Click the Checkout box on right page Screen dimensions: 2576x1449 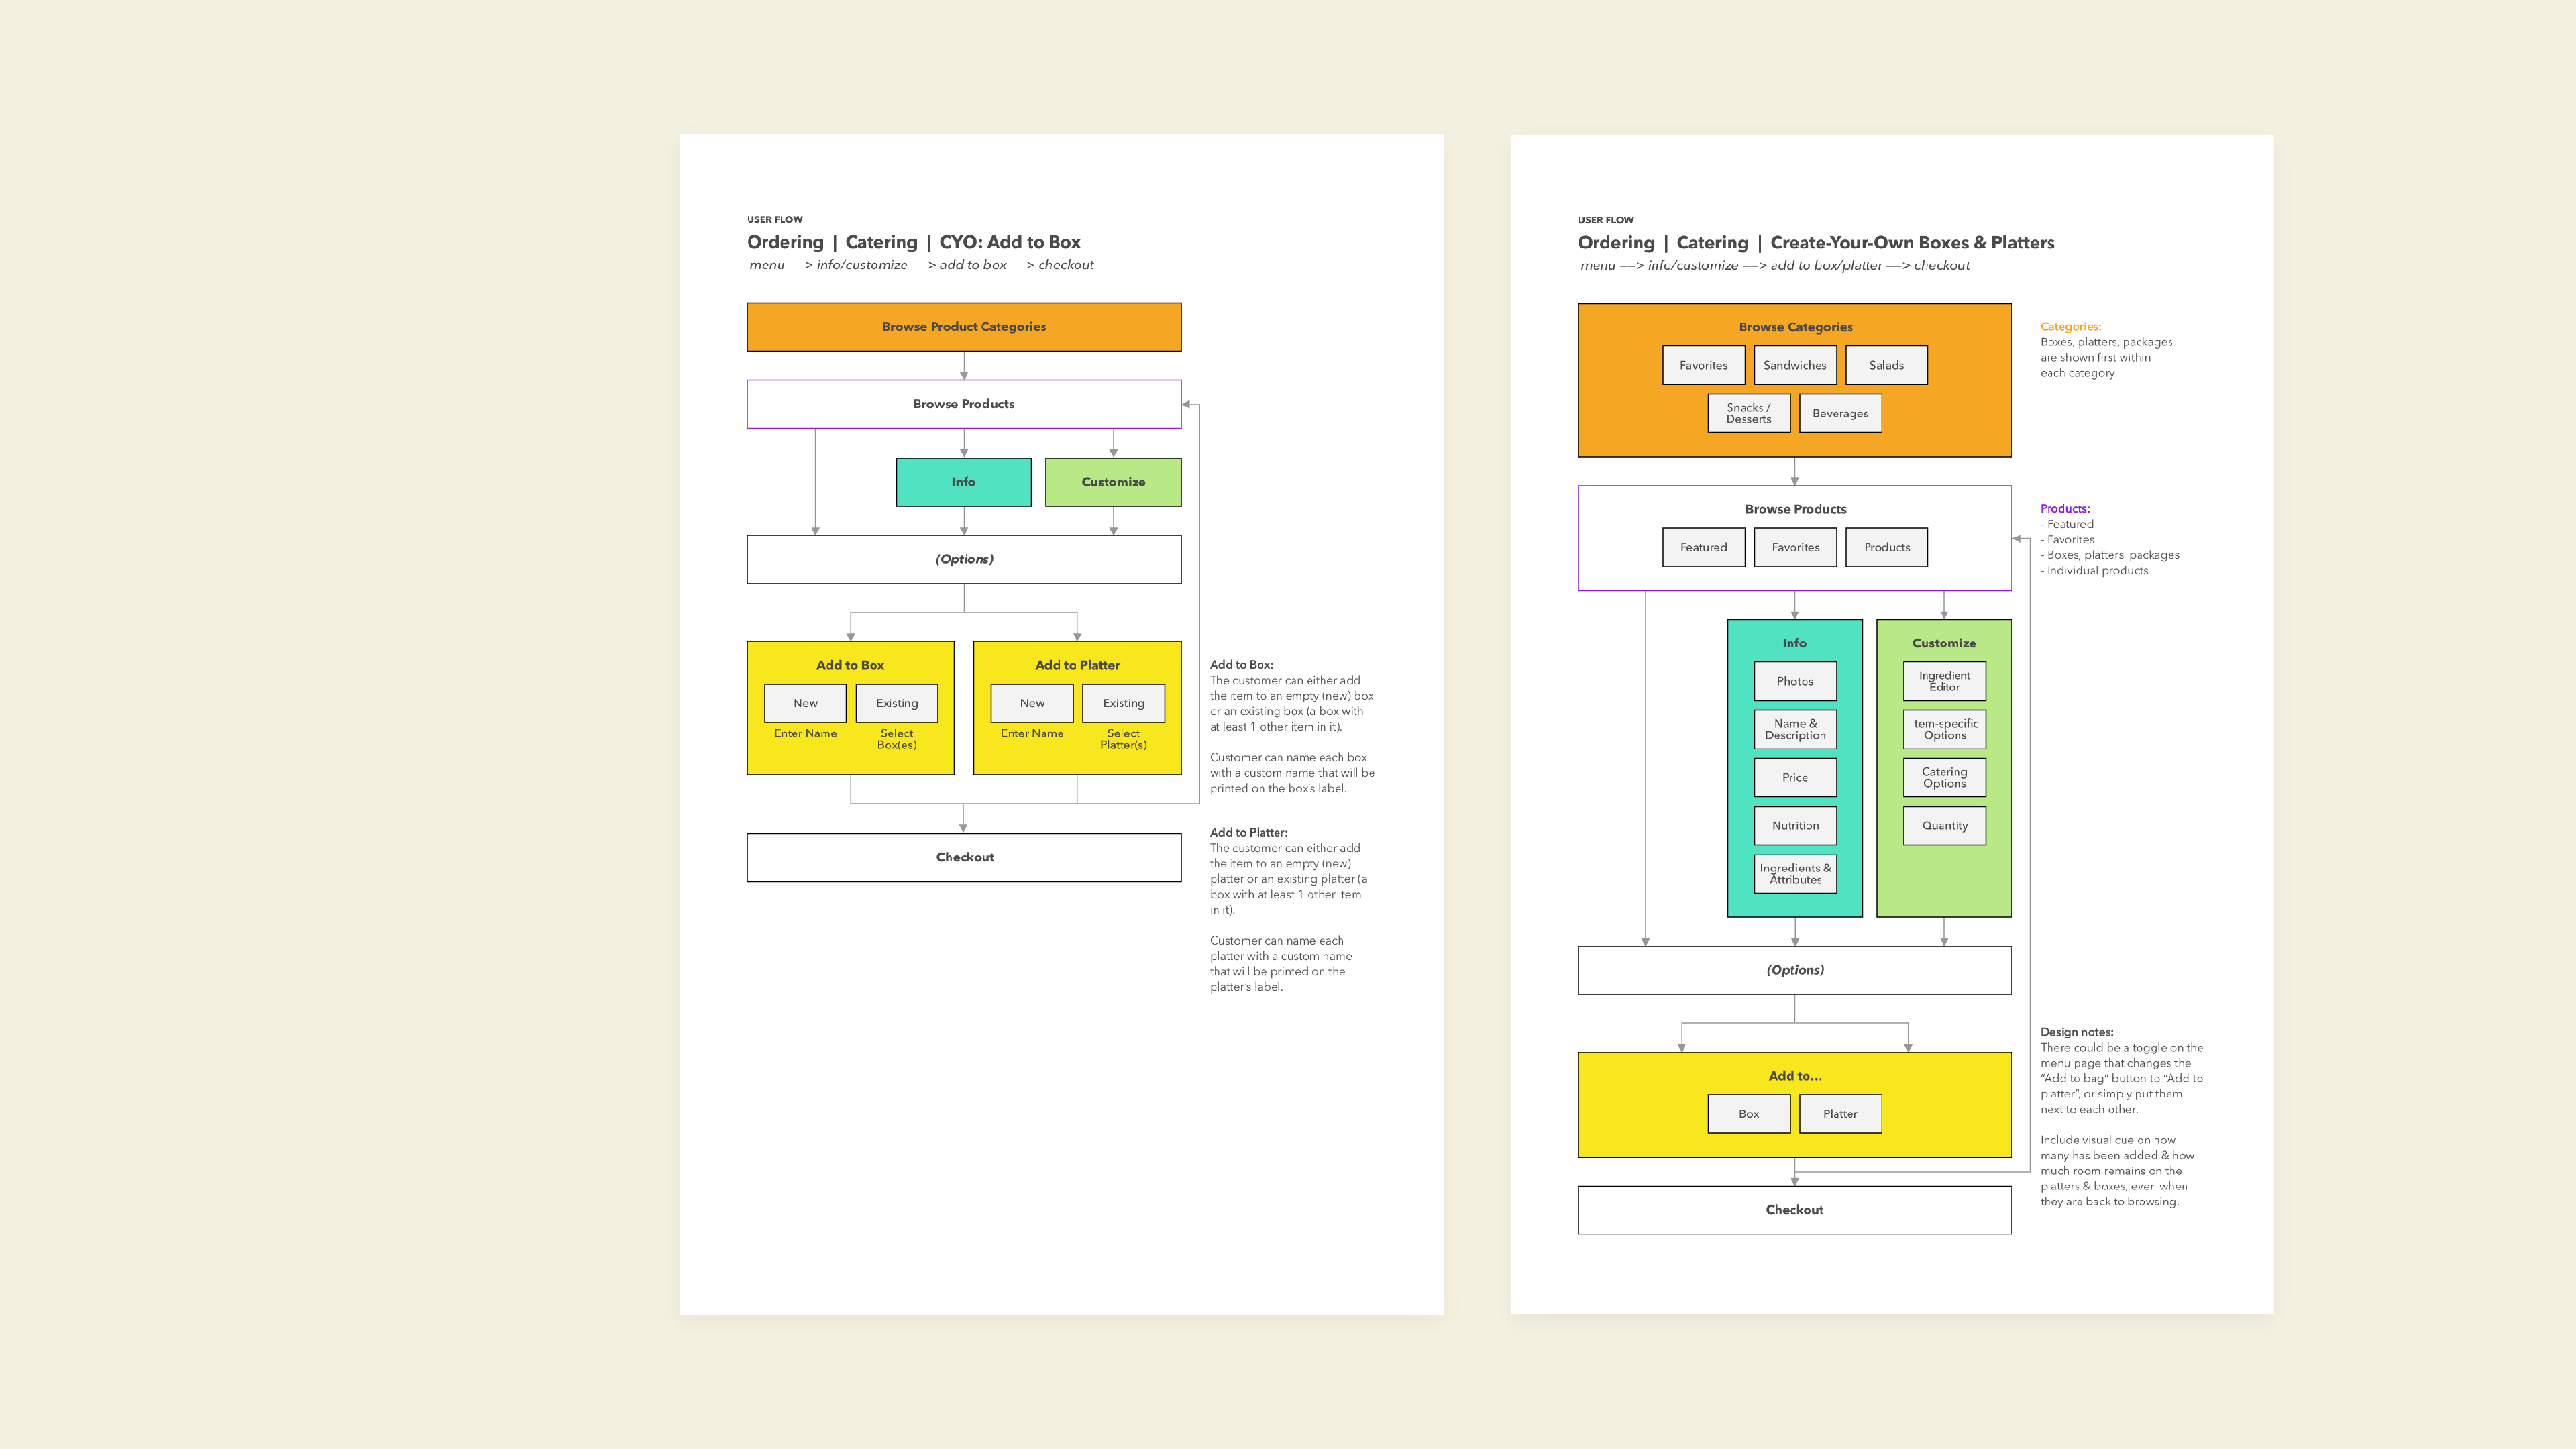pos(1794,1210)
